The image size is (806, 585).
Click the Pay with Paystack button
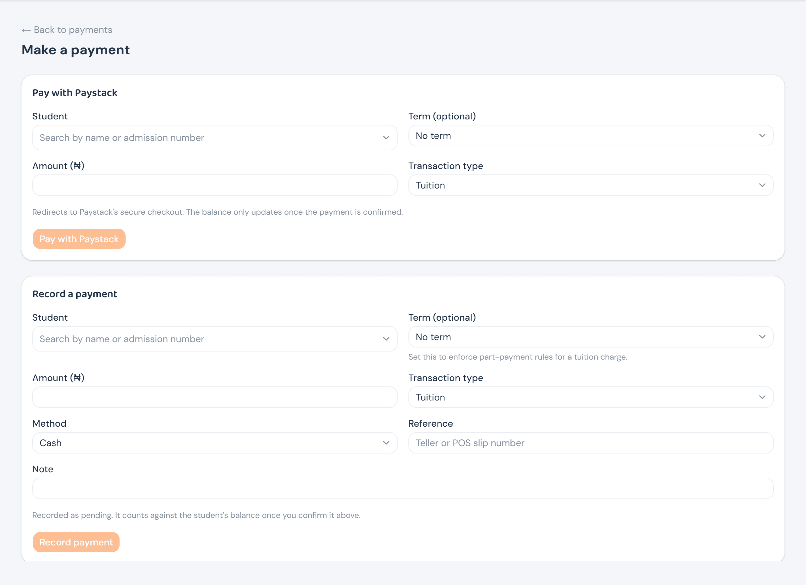(79, 239)
